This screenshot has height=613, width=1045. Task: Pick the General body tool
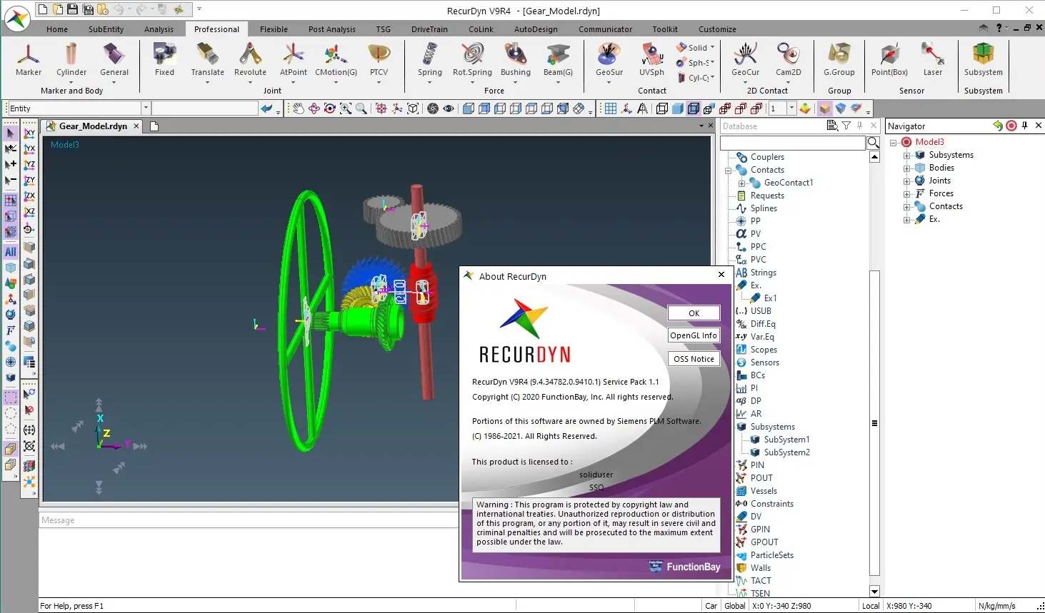pos(114,59)
